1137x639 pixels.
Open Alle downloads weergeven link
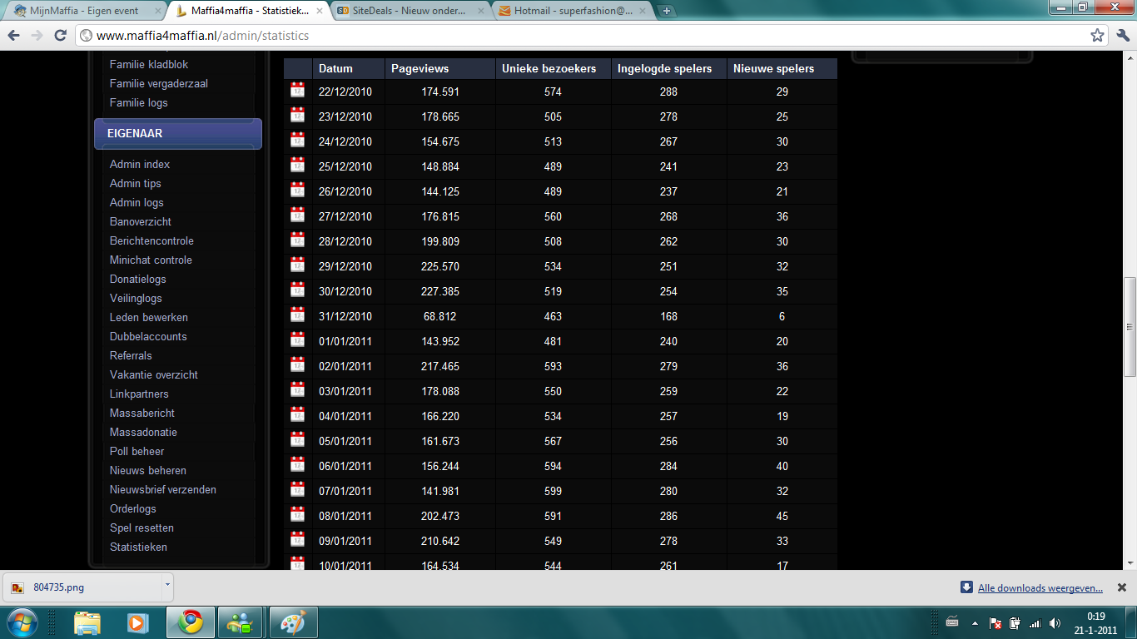pyautogui.click(x=1040, y=588)
